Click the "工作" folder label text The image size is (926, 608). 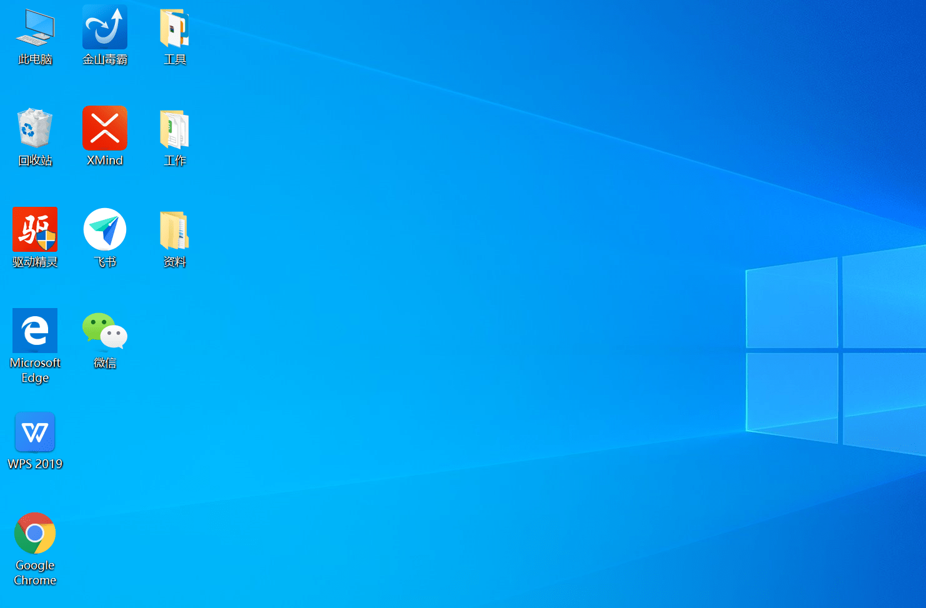[175, 161]
